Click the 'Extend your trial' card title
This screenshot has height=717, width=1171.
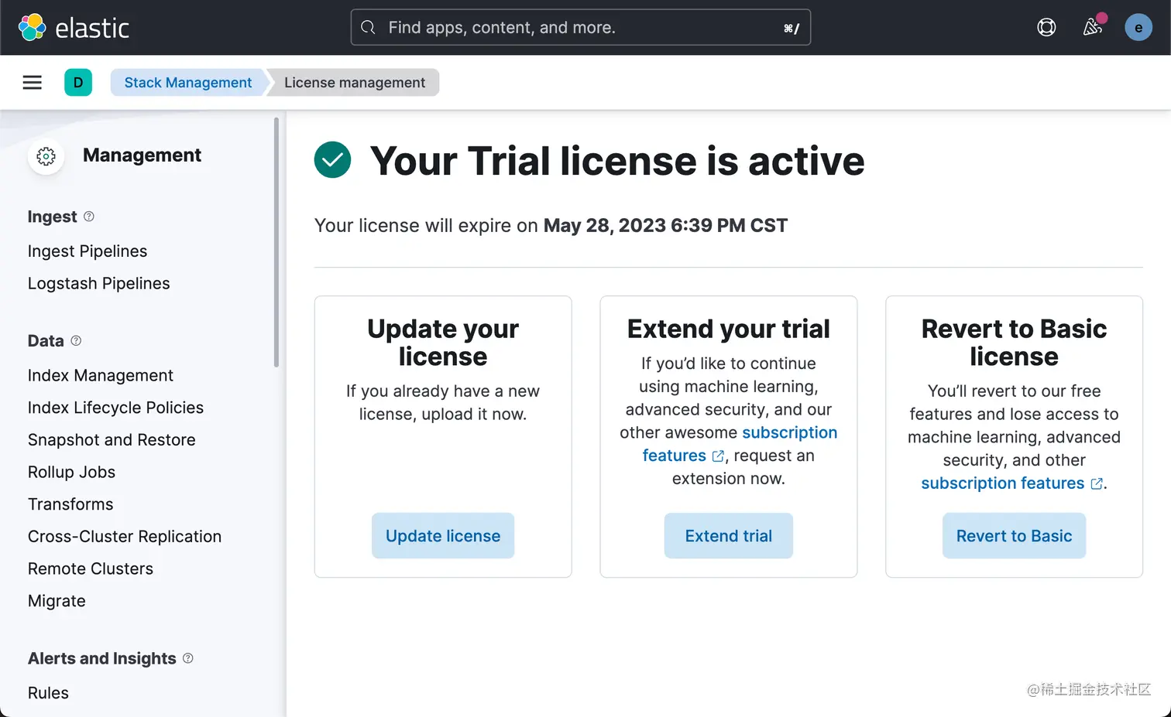pos(729,329)
